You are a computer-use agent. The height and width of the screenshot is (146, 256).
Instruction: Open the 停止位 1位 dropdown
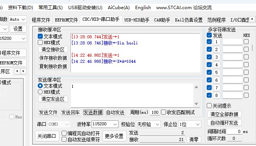190,125
